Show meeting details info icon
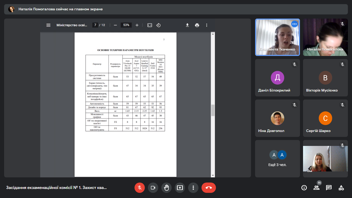The height and width of the screenshot is (198, 352). [304, 188]
